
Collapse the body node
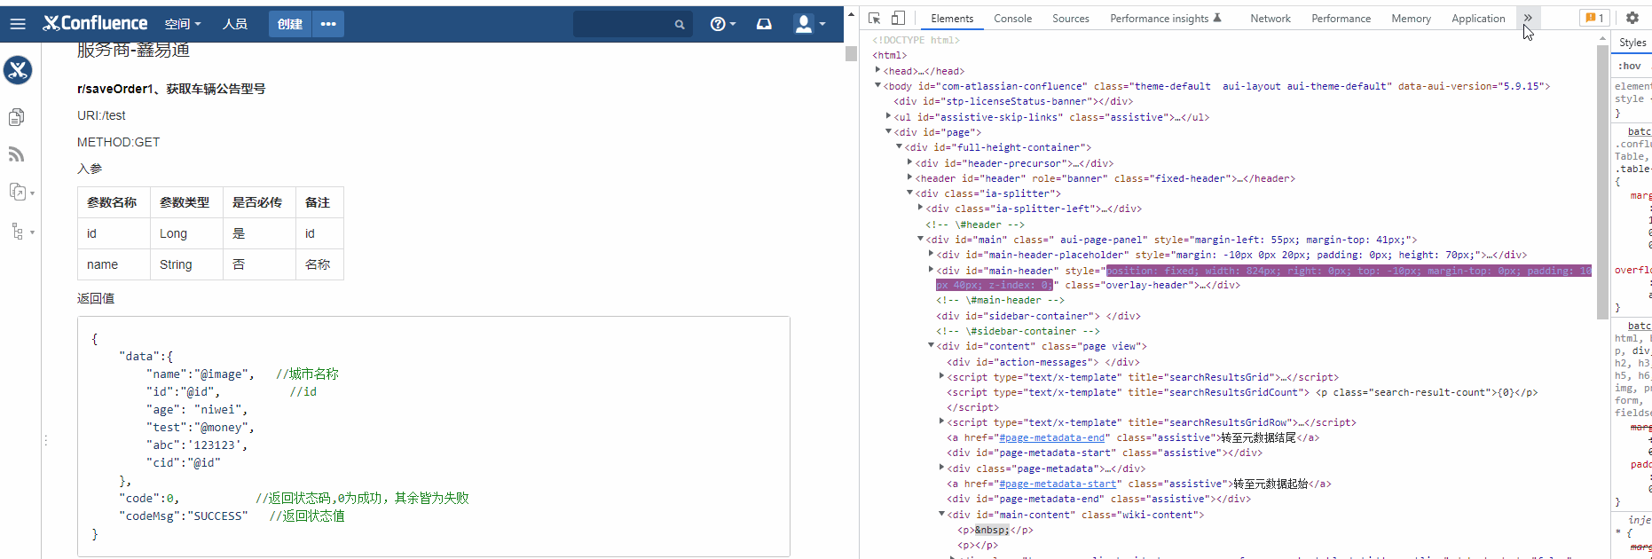pyautogui.click(x=877, y=86)
